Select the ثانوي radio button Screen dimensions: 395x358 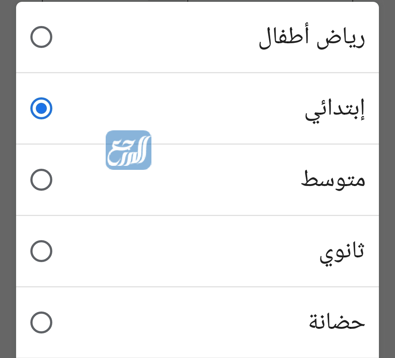click(41, 251)
